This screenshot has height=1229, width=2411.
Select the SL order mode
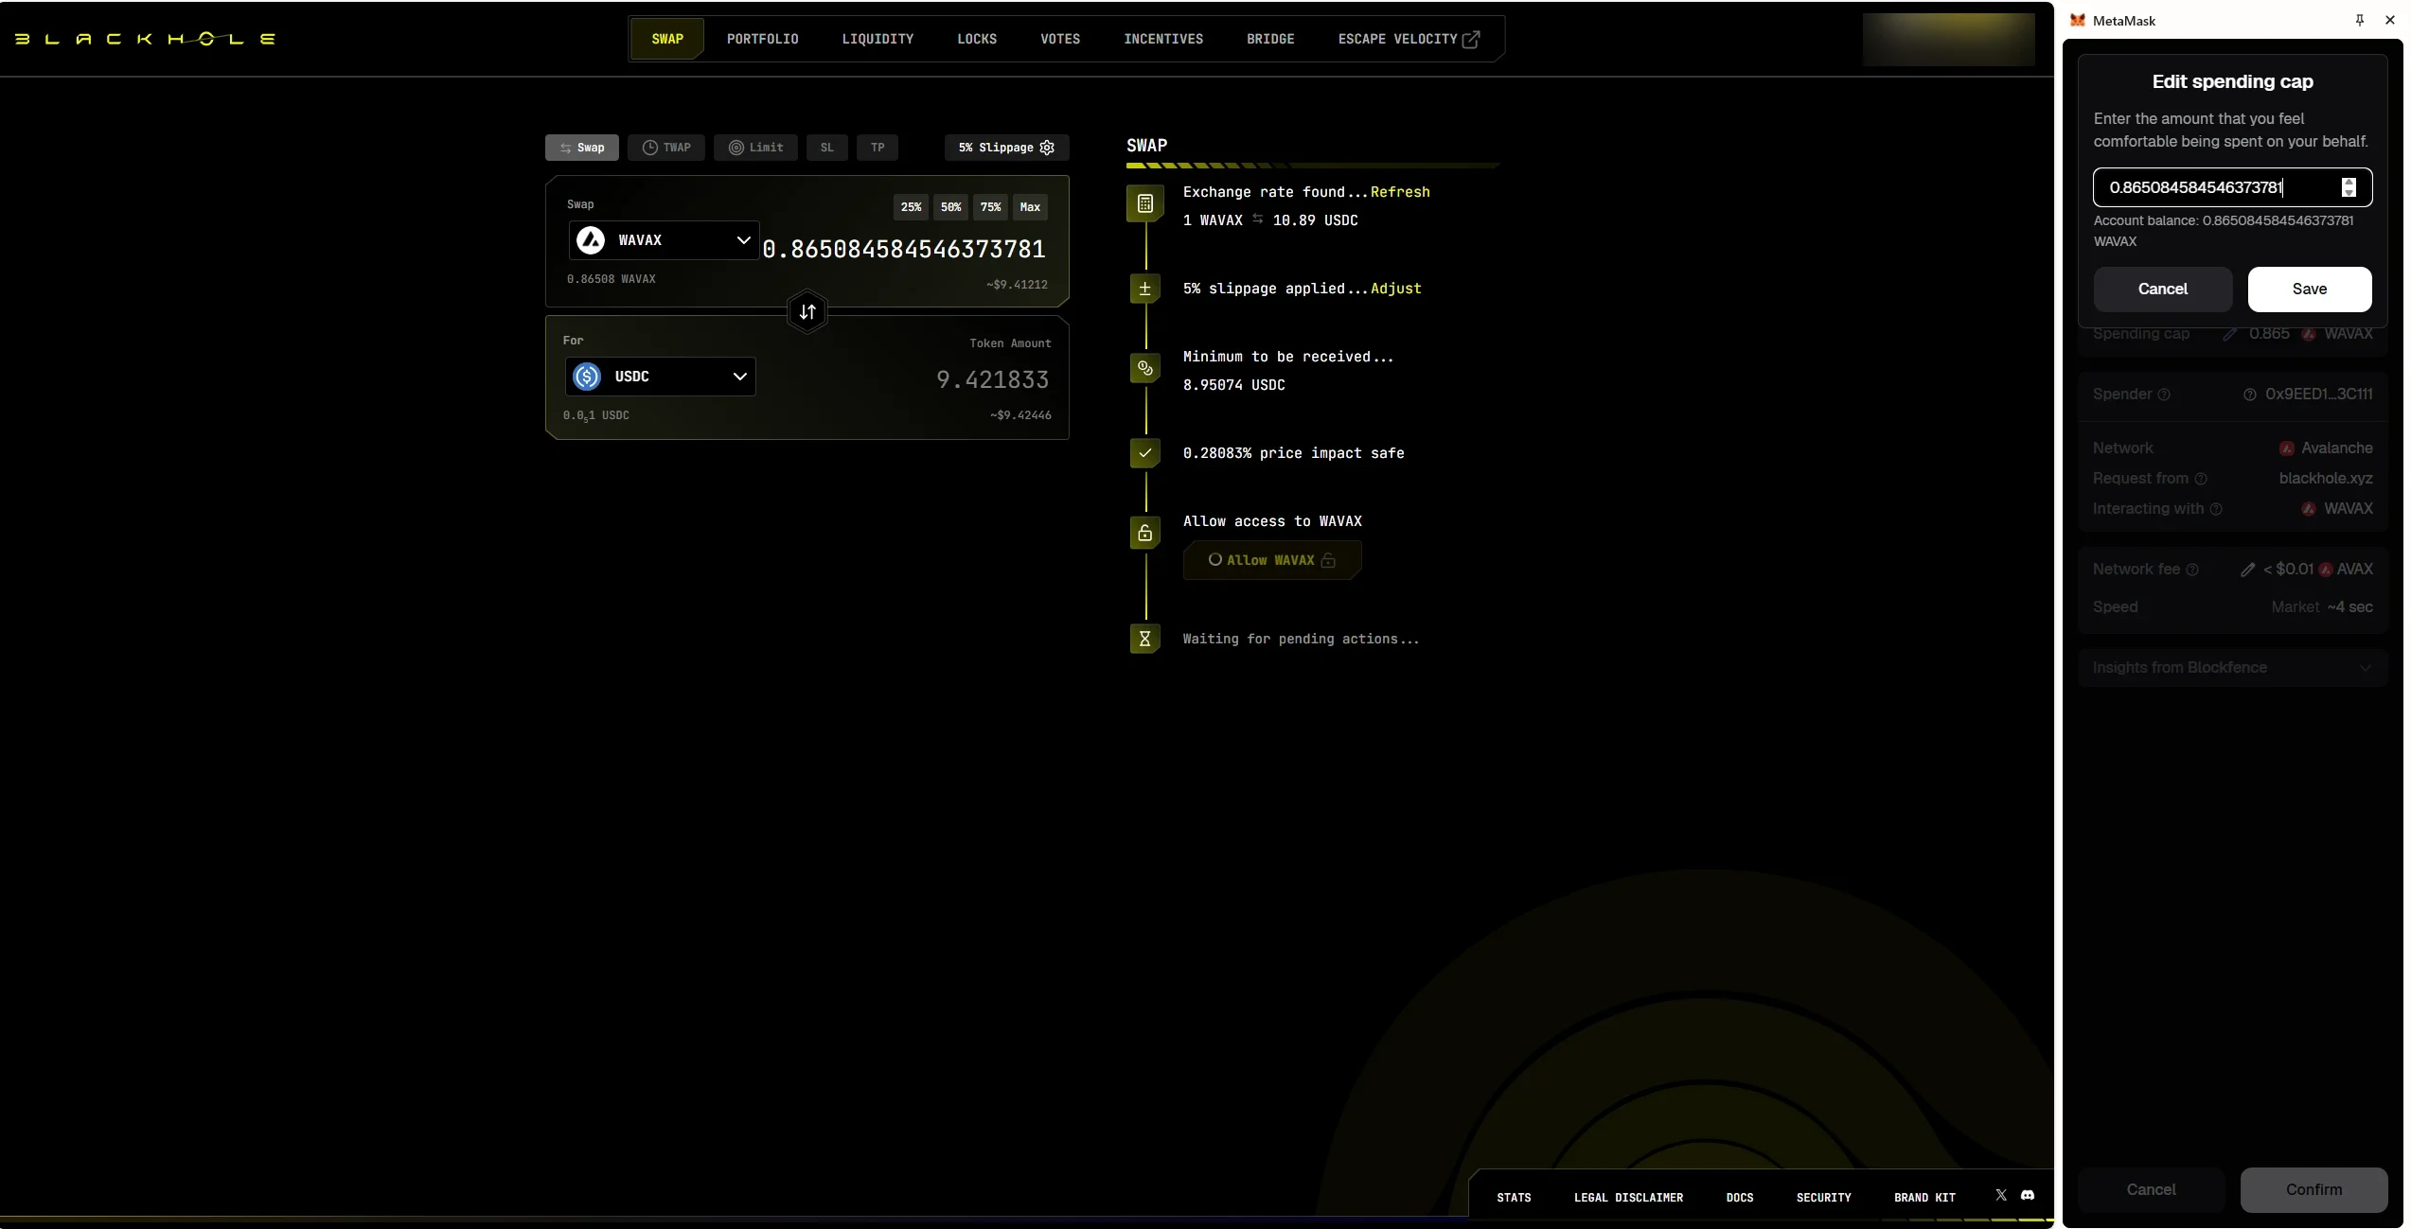[827, 148]
